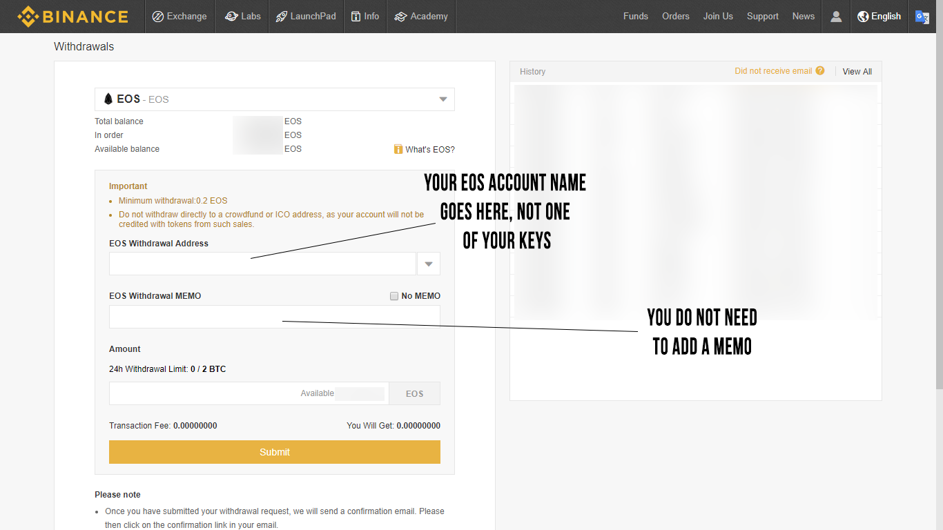This screenshot has width=943, height=530.
Task: Expand the withdrawal address dropdown arrow
Action: 429,264
